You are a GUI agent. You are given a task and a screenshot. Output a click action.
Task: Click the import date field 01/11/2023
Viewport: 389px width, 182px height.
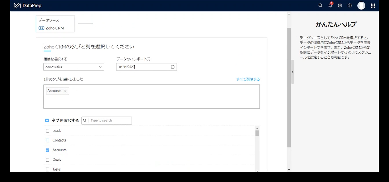147,67
